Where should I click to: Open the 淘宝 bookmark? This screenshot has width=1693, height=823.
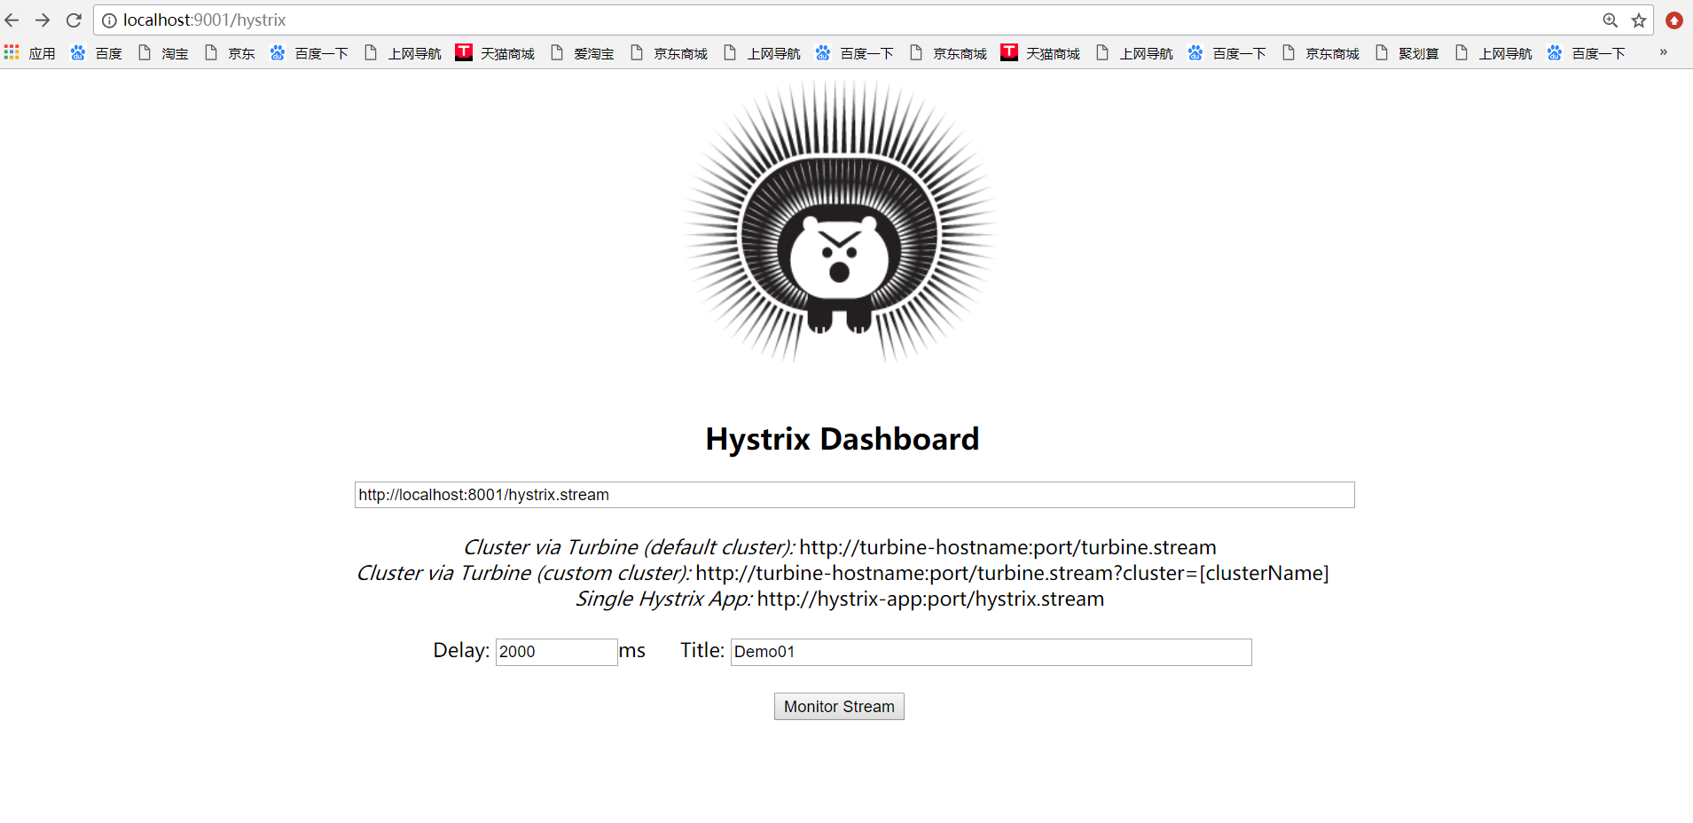click(x=163, y=53)
